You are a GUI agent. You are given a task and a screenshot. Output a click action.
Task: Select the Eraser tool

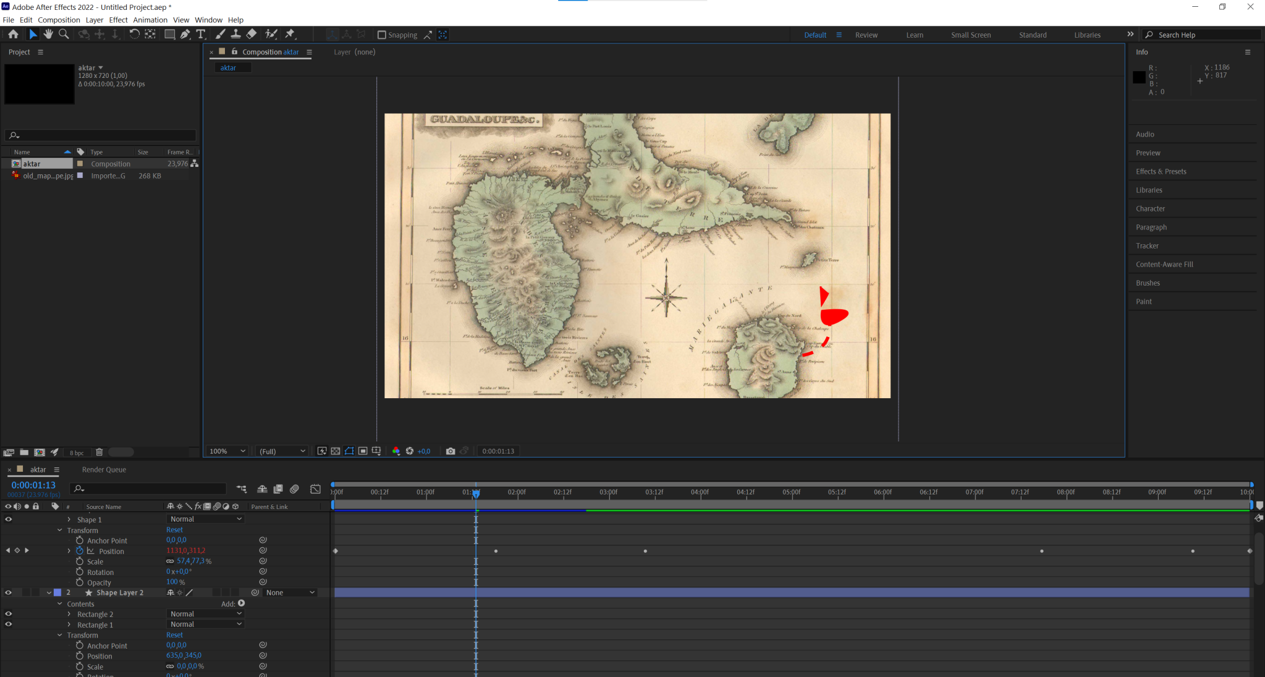tap(252, 35)
